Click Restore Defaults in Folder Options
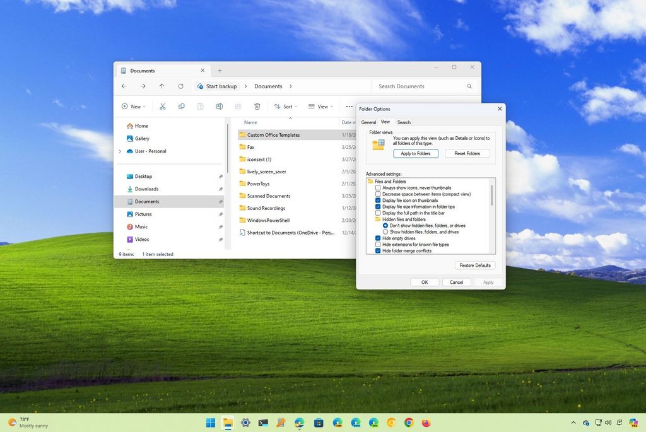The height and width of the screenshot is (432, 646). (474, 265)
